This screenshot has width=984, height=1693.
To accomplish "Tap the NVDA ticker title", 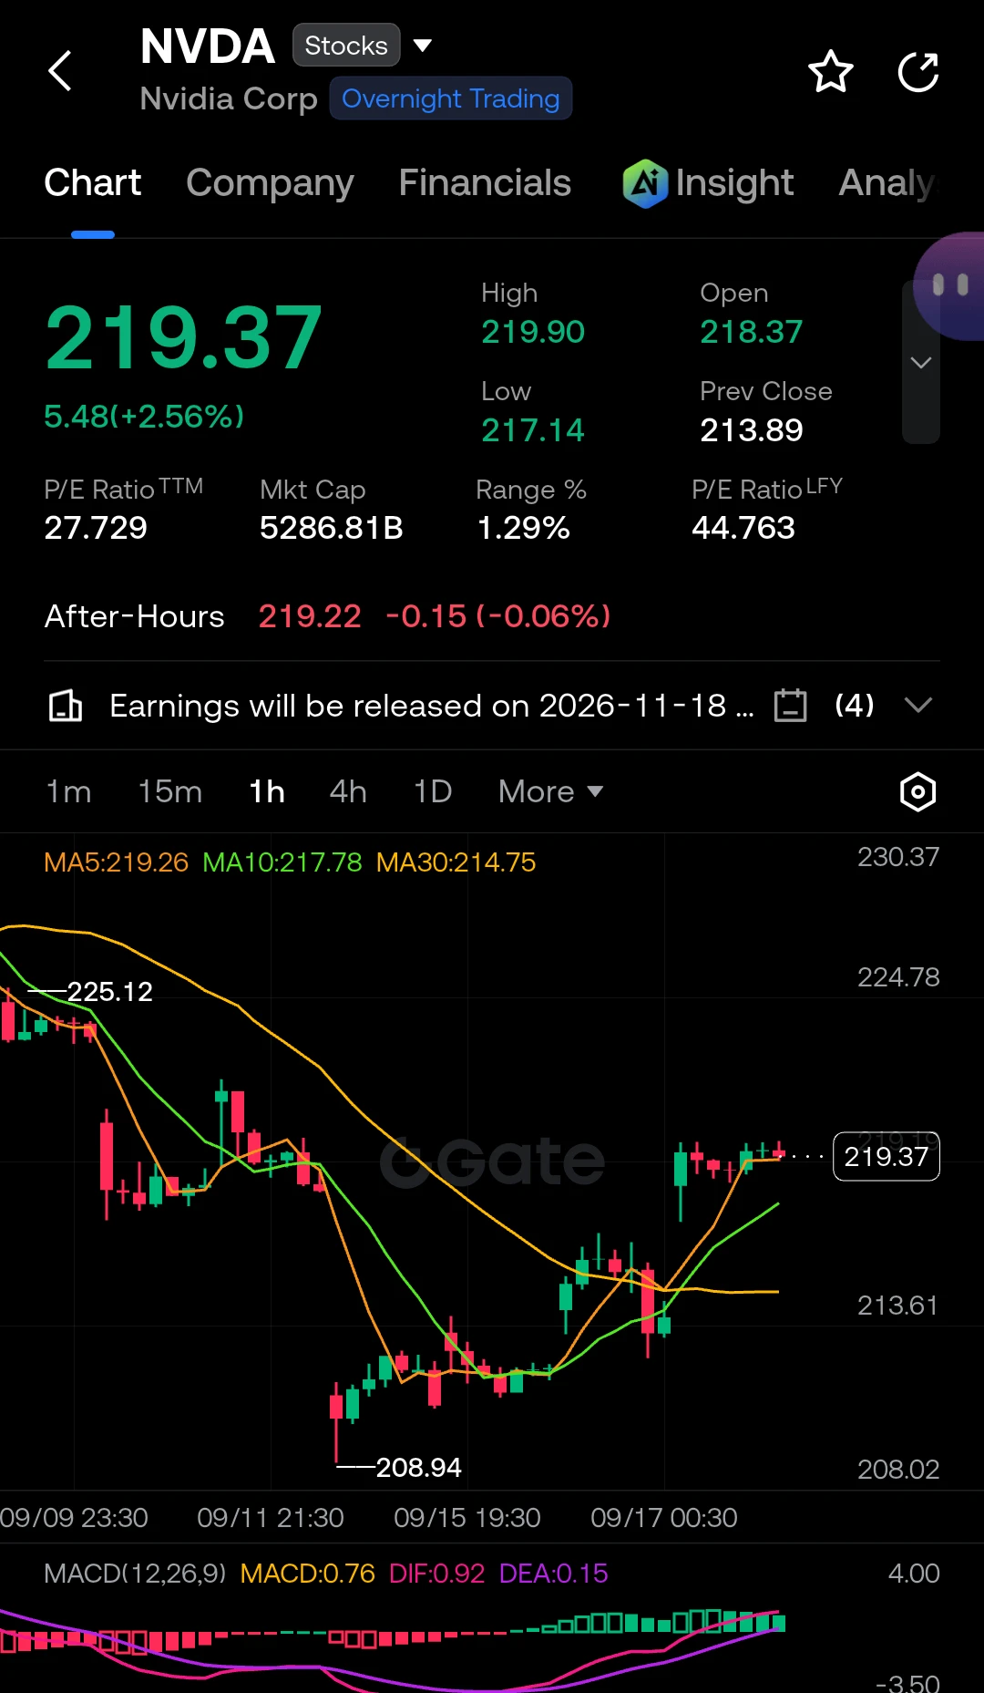I will point(207,46).
